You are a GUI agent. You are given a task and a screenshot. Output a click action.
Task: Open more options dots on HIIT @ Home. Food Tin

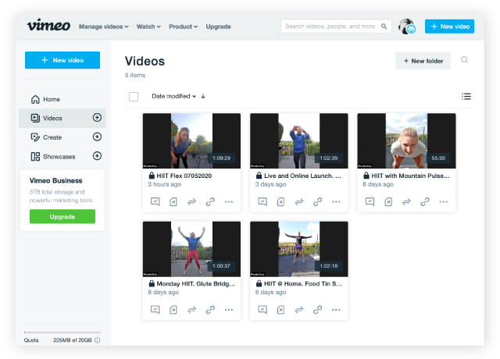click(336, 310)
